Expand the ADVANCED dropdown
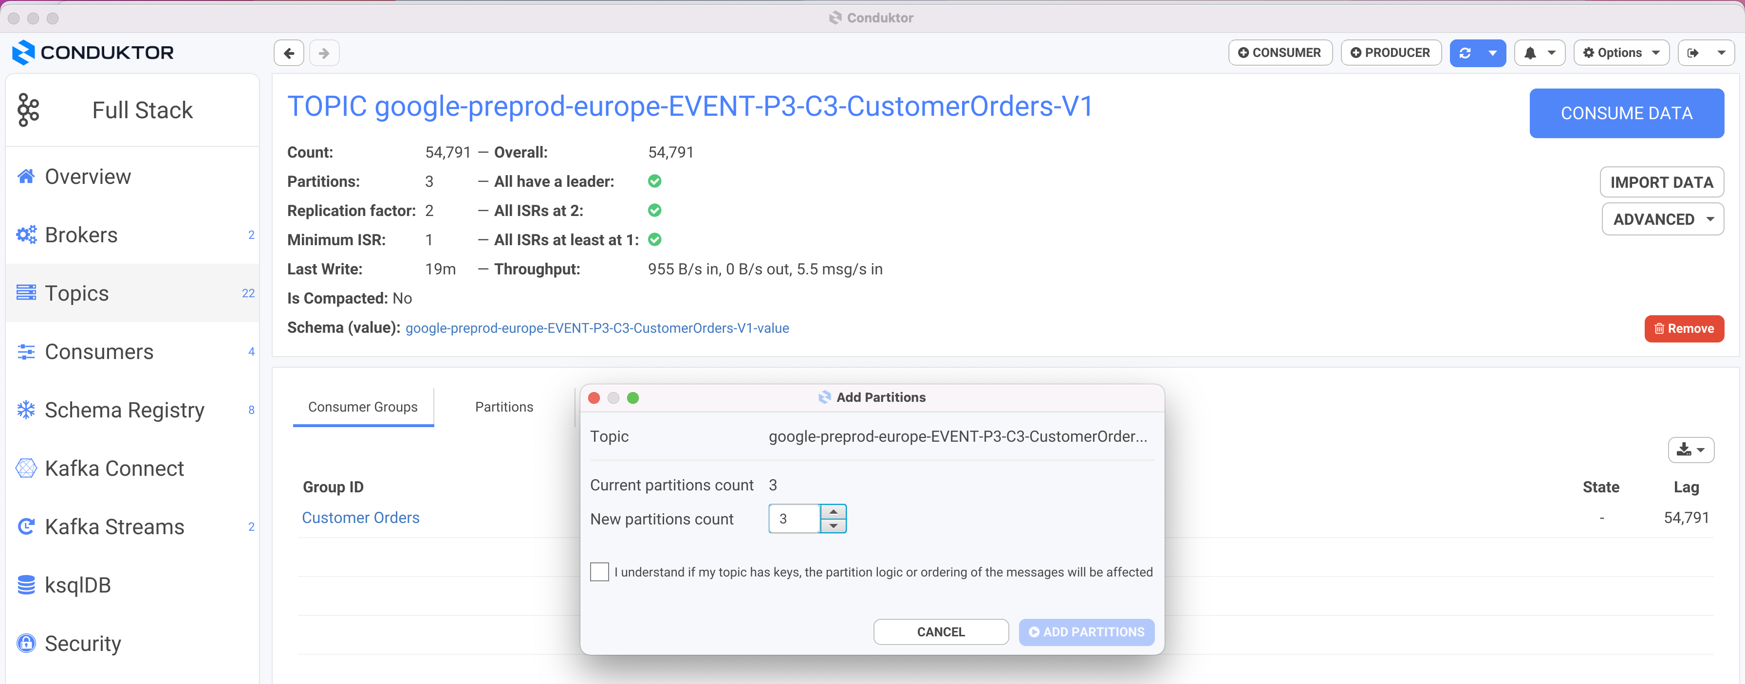Screen dimensions: 1745x684 (1662, 219)
